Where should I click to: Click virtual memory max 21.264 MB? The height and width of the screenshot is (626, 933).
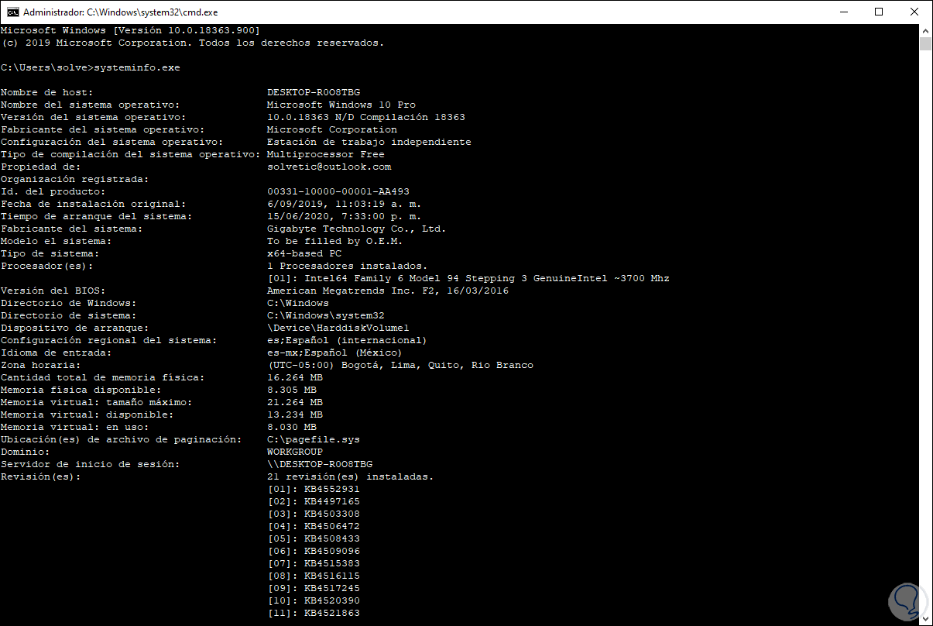(x=295, y=402)
